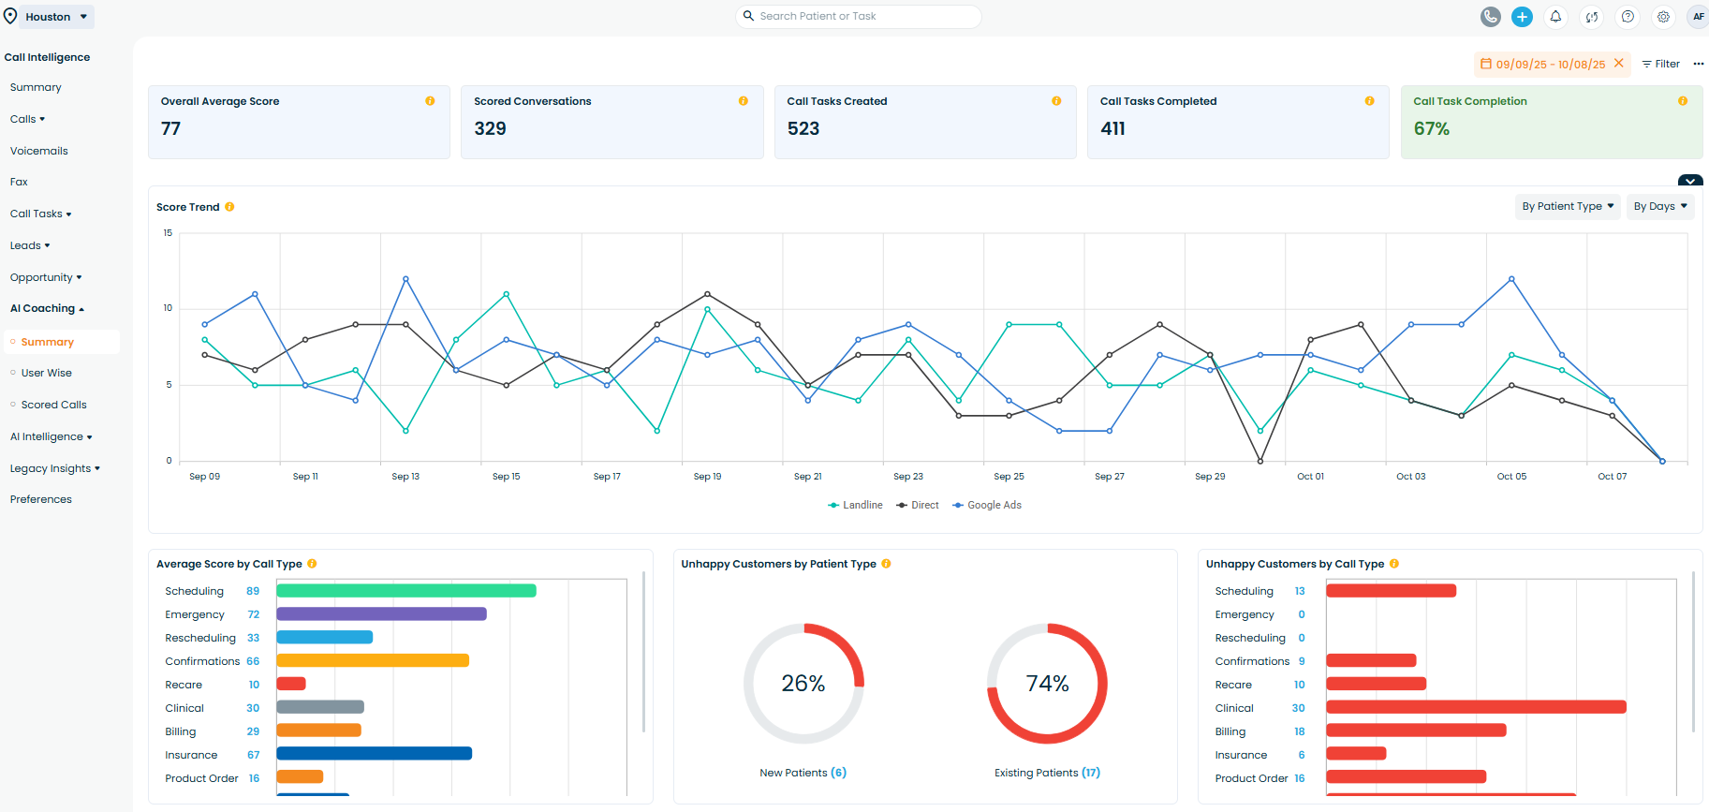The image size is (1709, 812).
Task: Open the phone dialer icon
Action: point(1490,17)
